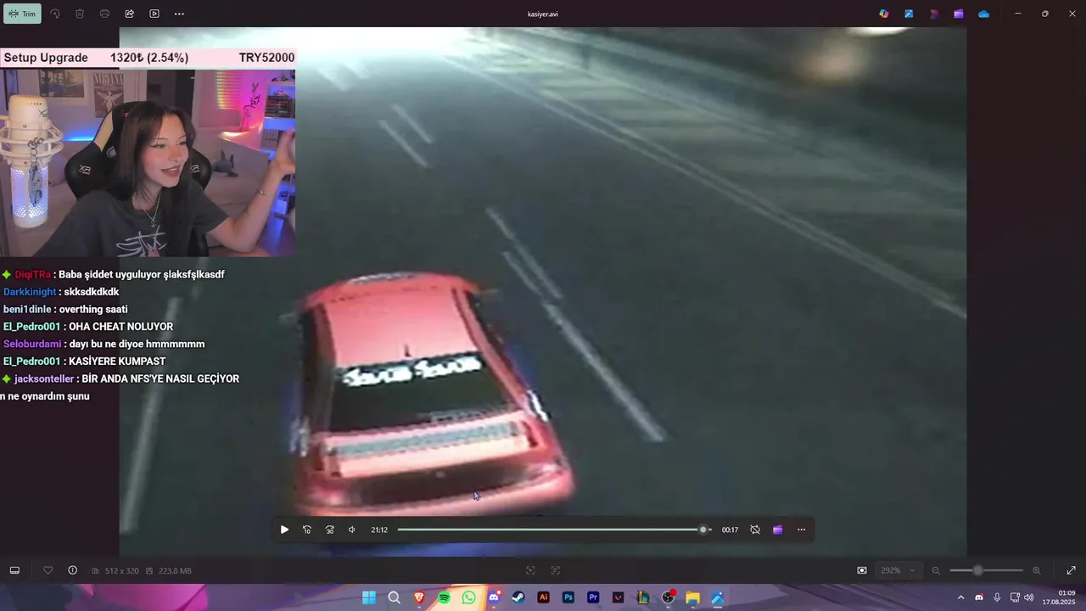1086x611 pixels.
Task: Click the 223.8 MB file size text
Action: [175, 570]
